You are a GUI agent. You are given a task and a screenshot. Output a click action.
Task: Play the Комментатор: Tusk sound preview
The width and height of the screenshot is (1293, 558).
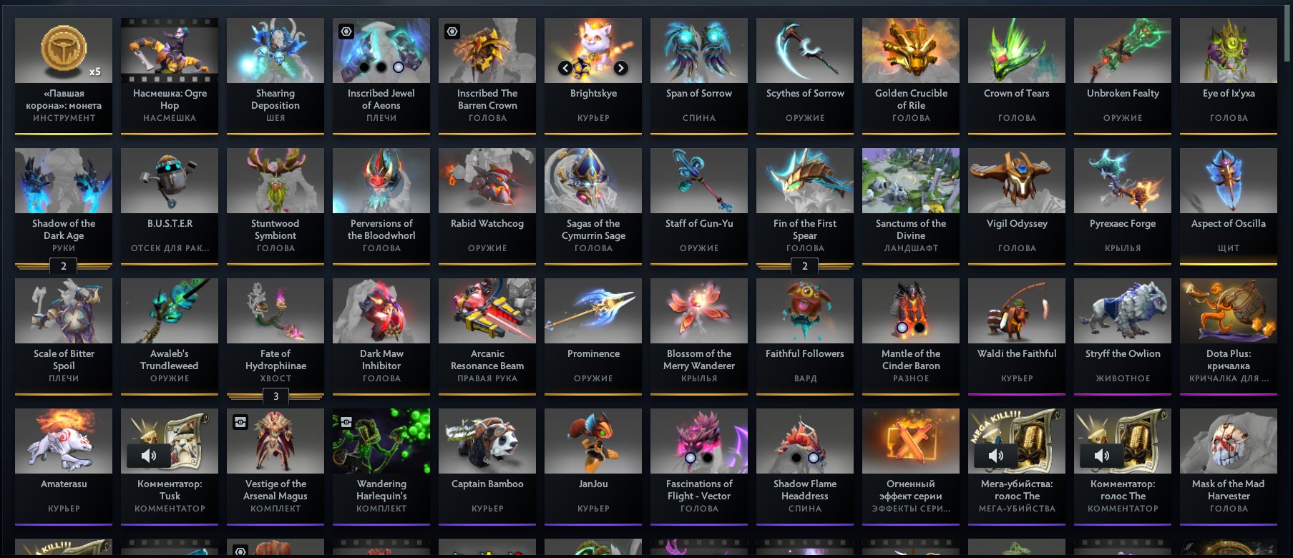[149, 455]
